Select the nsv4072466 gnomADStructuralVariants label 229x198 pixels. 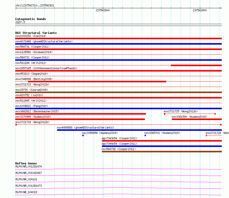click(x=44, y=41)
